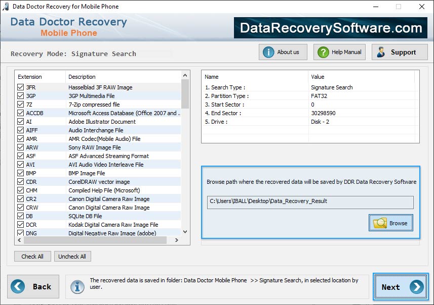Click the Browse button

pyautogui.click(x=390, y=223)
